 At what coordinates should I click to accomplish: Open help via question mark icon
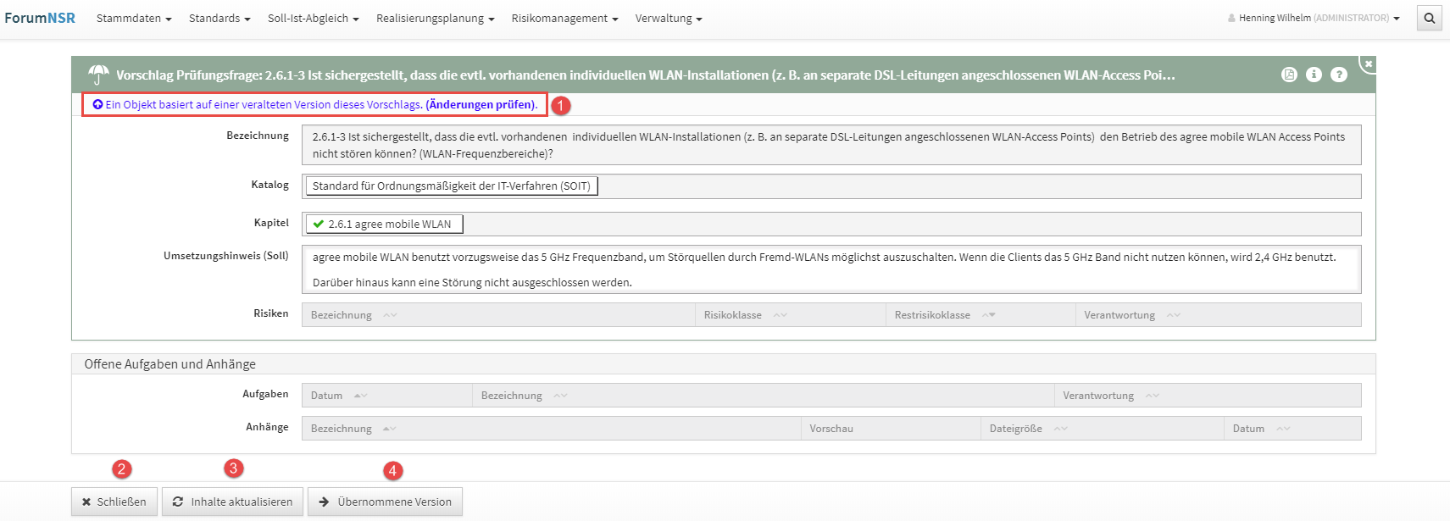click(1338, 75)
